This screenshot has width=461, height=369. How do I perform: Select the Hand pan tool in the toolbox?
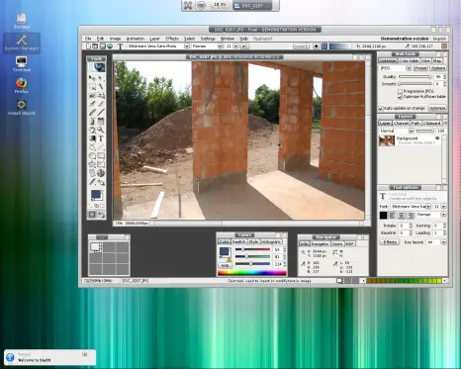(93, 130)
